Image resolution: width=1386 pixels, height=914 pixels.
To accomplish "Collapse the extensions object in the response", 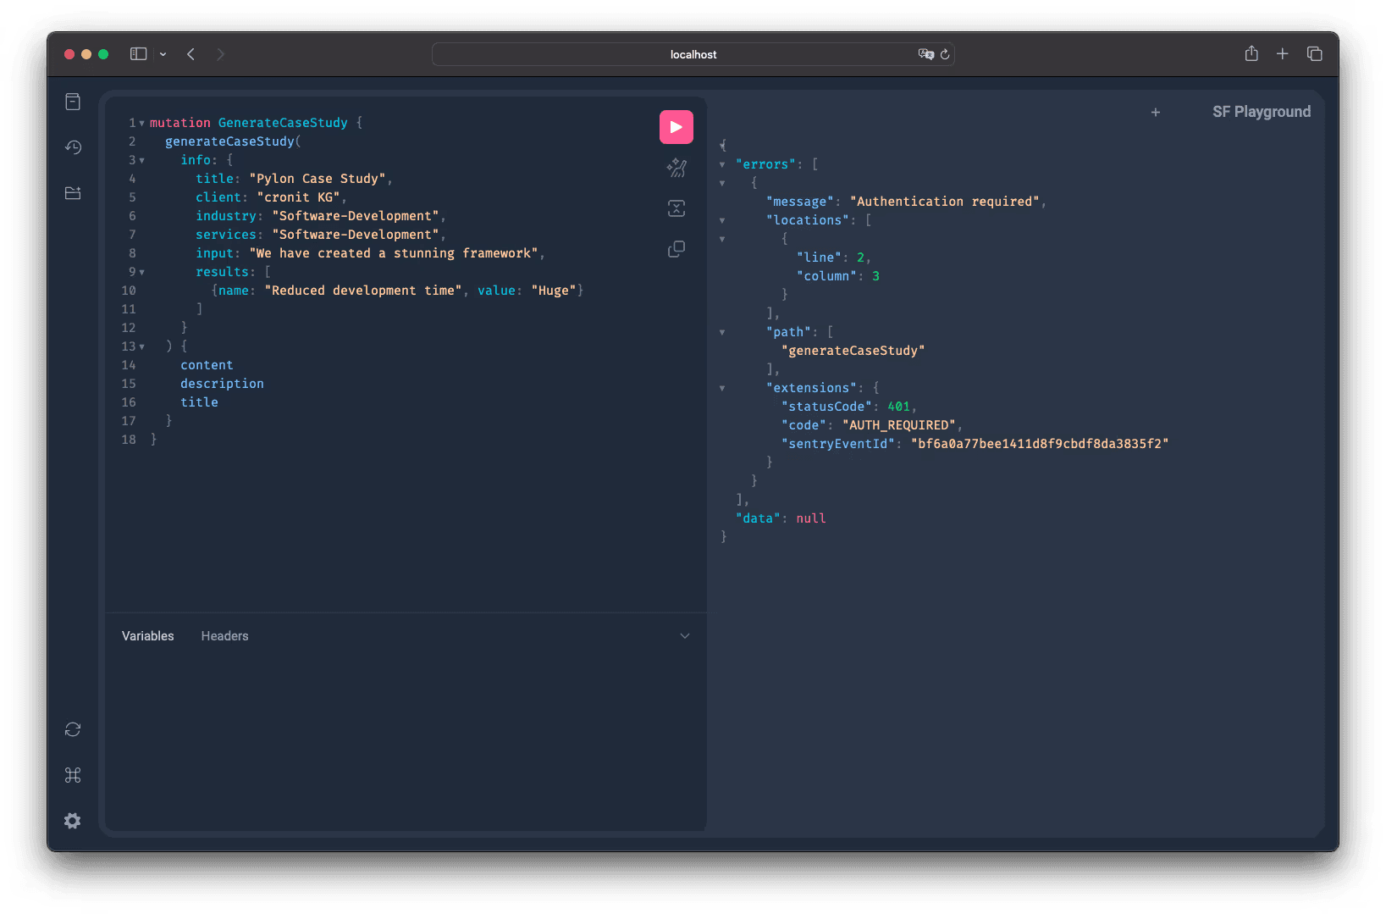I will pyautogui.click(x=723, y=387).
